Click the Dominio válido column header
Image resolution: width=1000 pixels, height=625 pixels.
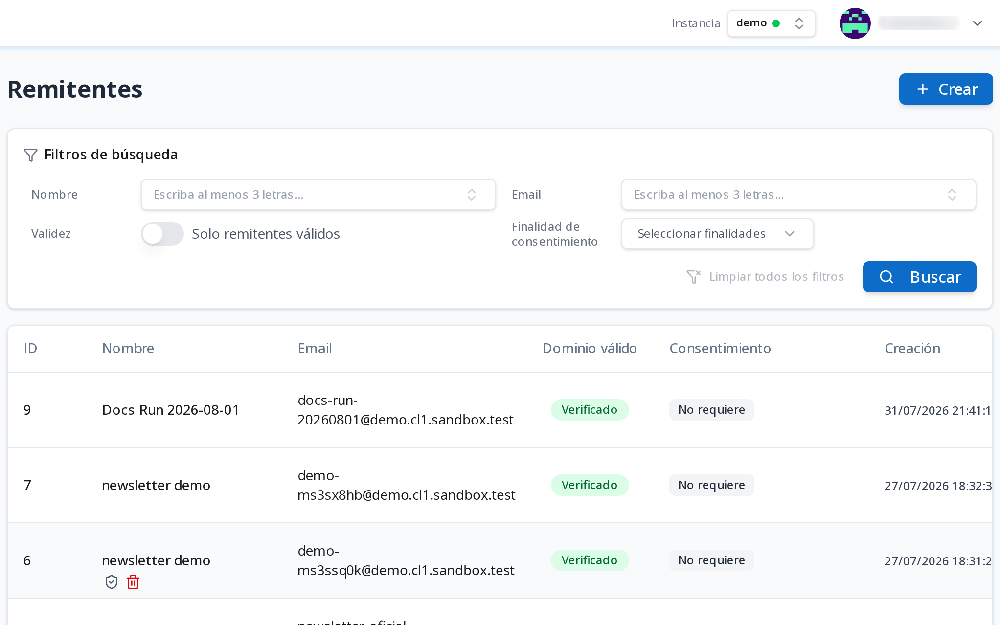590,348
